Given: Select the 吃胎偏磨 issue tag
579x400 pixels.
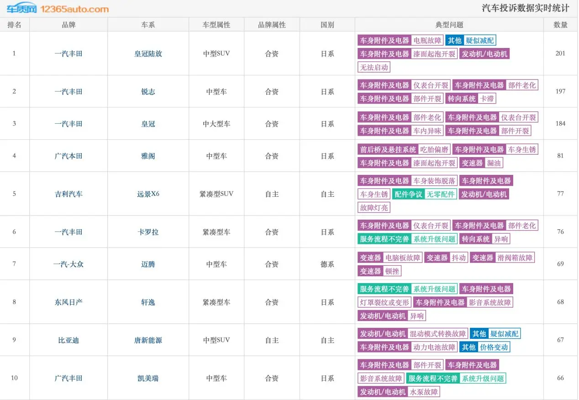Looking at the screenshot, I should click(x=435, y=149).
